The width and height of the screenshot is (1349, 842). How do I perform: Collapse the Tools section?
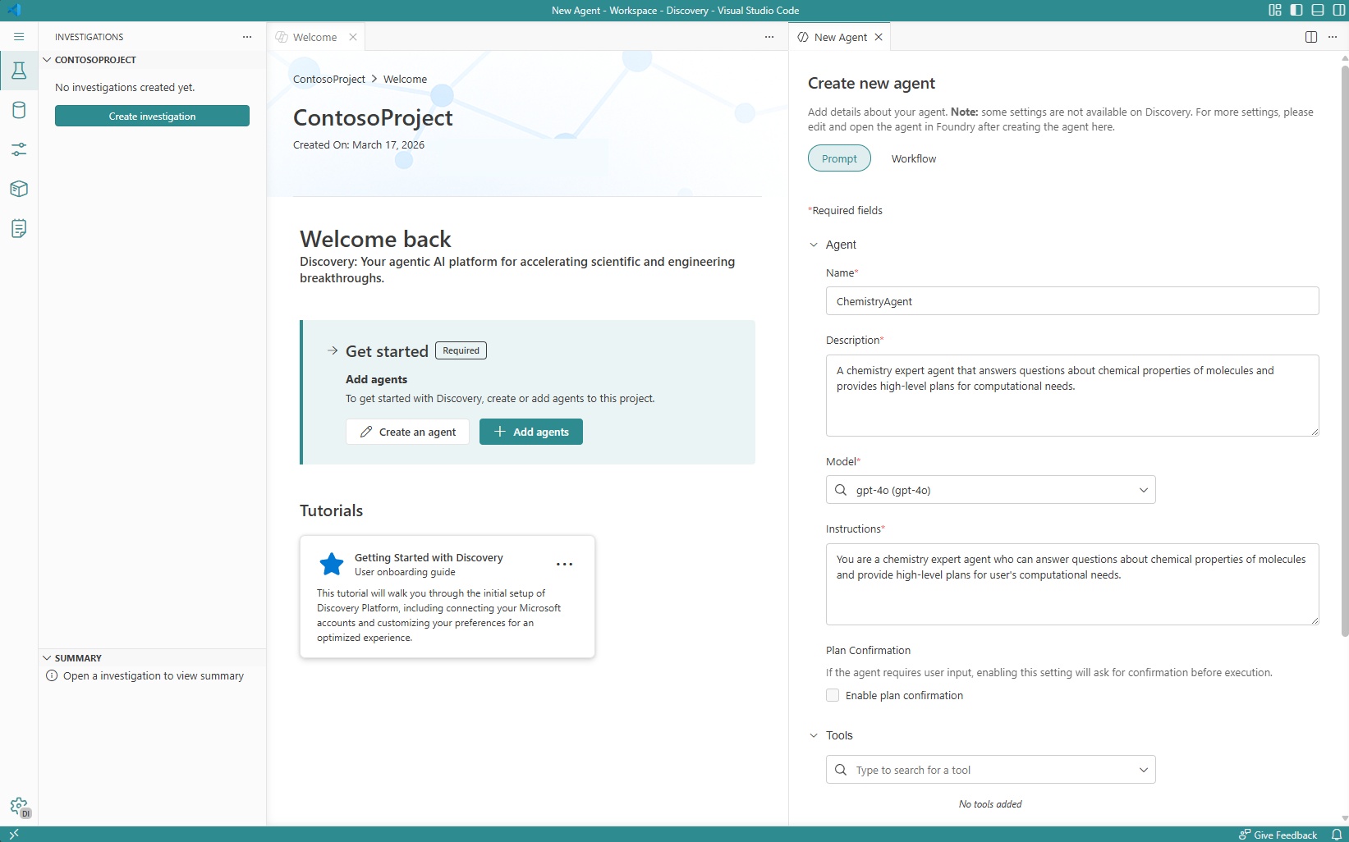click(x=814, y=735)
